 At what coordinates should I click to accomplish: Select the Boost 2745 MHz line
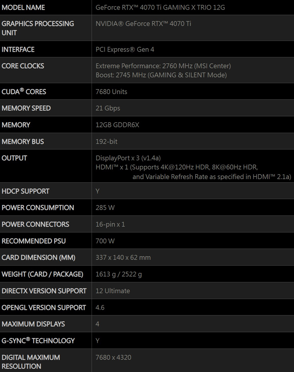point(161,75)
